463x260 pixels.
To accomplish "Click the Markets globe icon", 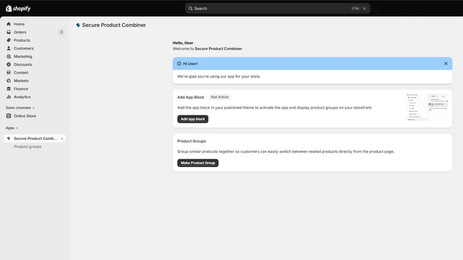I will pos(9,81).
